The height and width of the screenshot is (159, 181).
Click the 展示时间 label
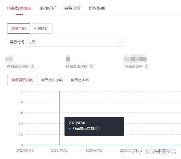17,42
